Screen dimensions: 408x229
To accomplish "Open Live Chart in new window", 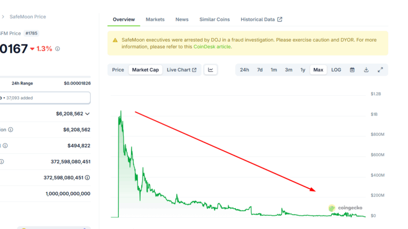I will pos(182,70).
